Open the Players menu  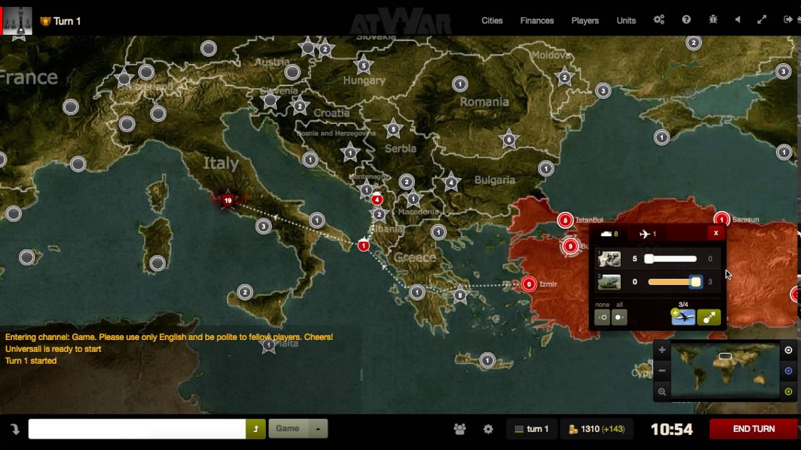click(x=585, y=21)
